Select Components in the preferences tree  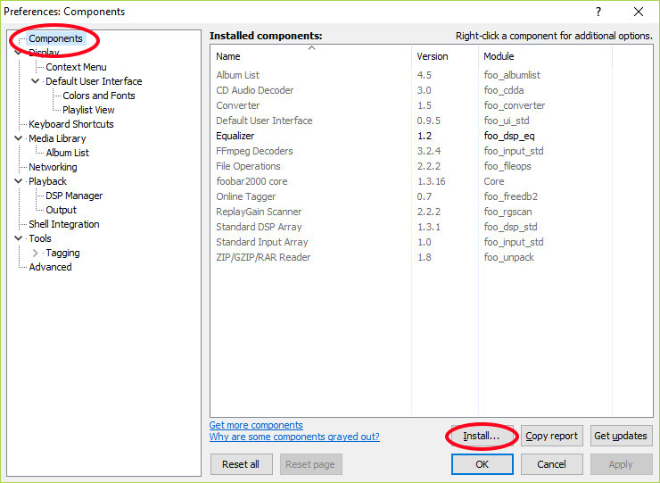pos(55,38)
